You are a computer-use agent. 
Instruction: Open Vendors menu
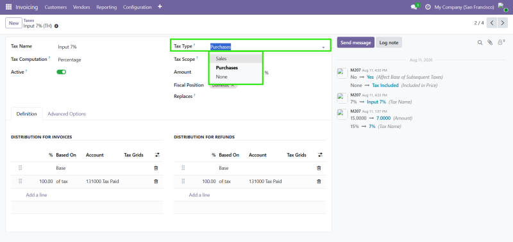(x=81, y=7)
